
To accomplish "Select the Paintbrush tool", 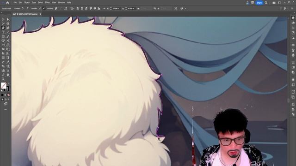I will 8,36.
